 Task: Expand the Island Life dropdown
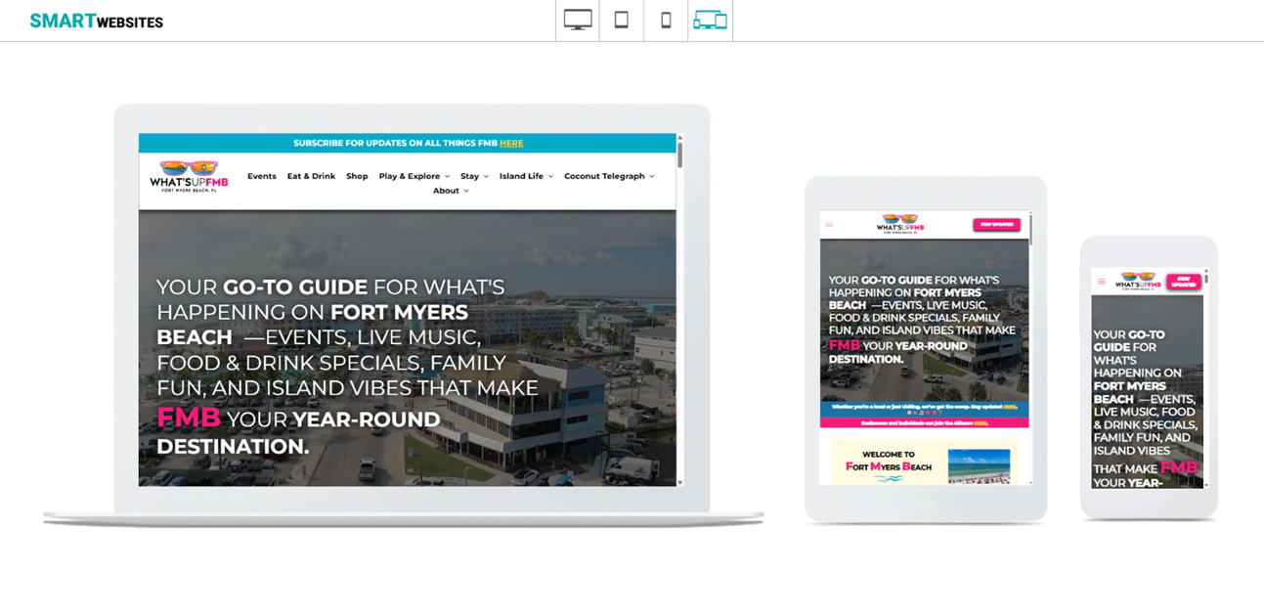[522, 176]
